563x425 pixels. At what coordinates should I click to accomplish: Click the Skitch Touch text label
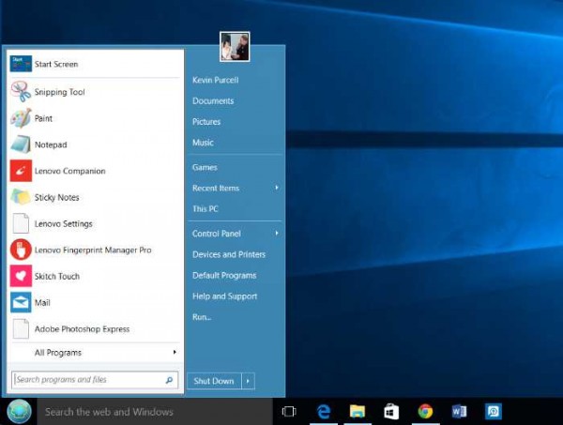pos(57,276)
